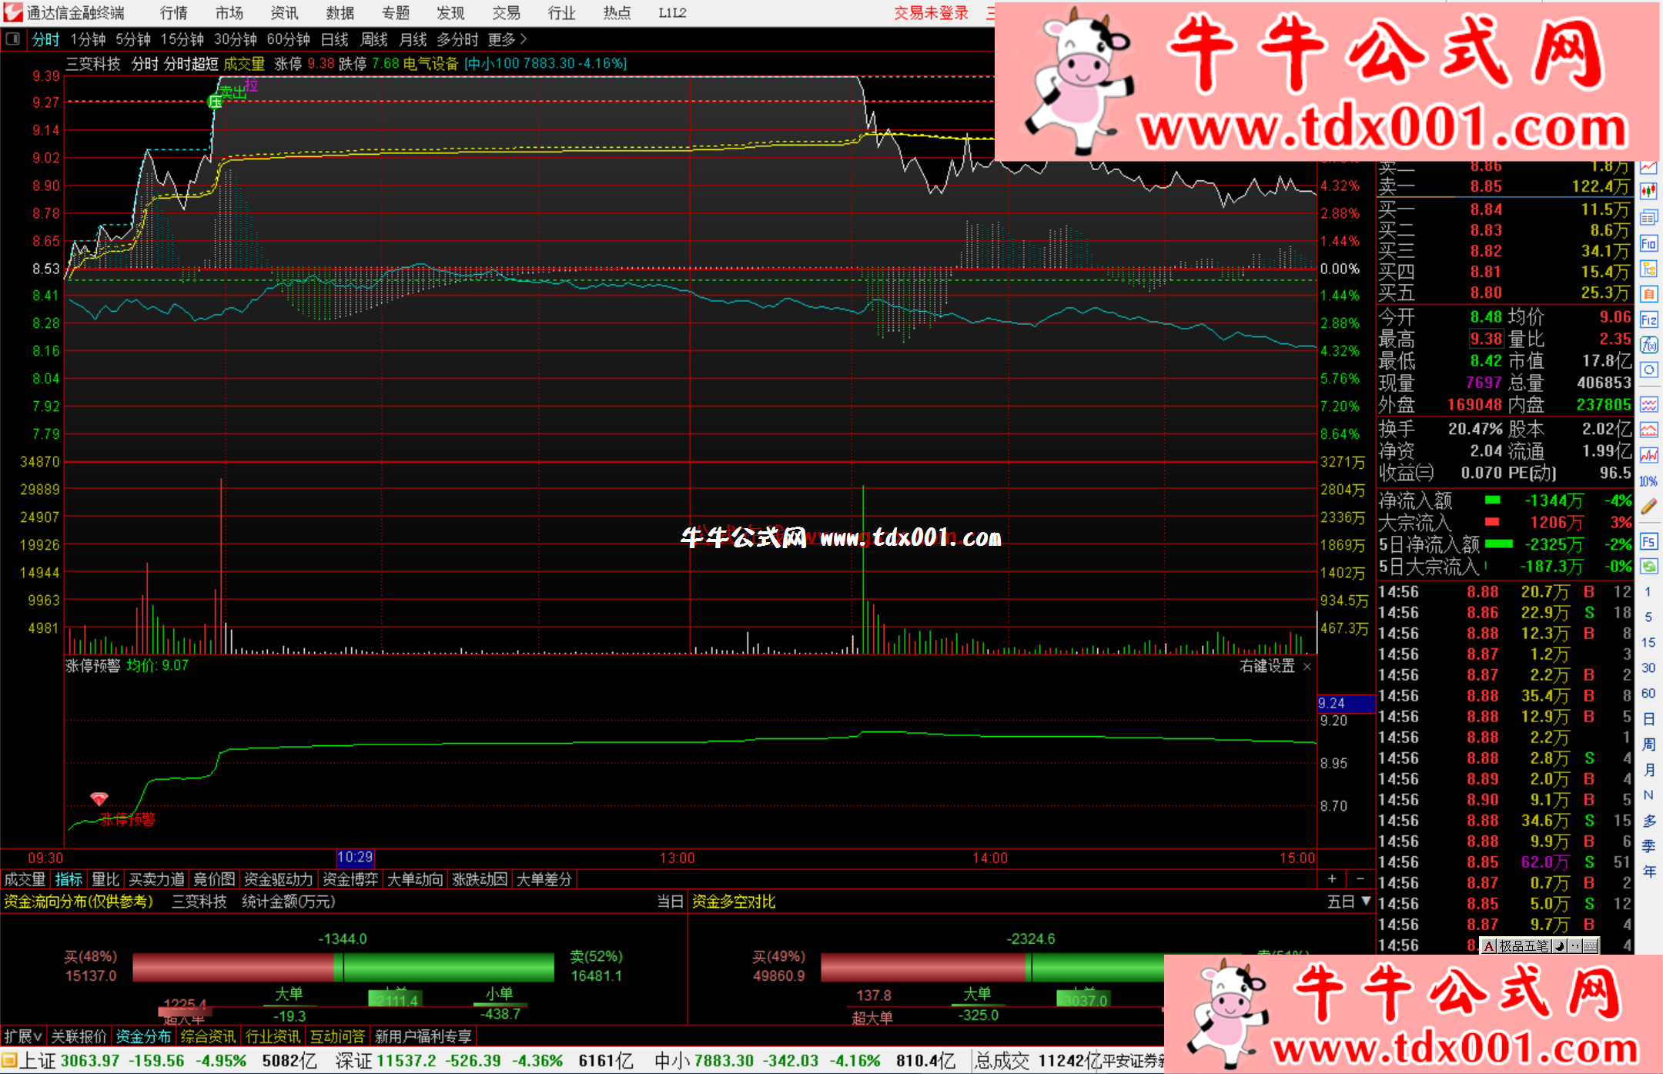Toggle Chinese/English mode 'A' on IME bar
Viewport: 1663px width, 1074px height.
pos(1490,945)
